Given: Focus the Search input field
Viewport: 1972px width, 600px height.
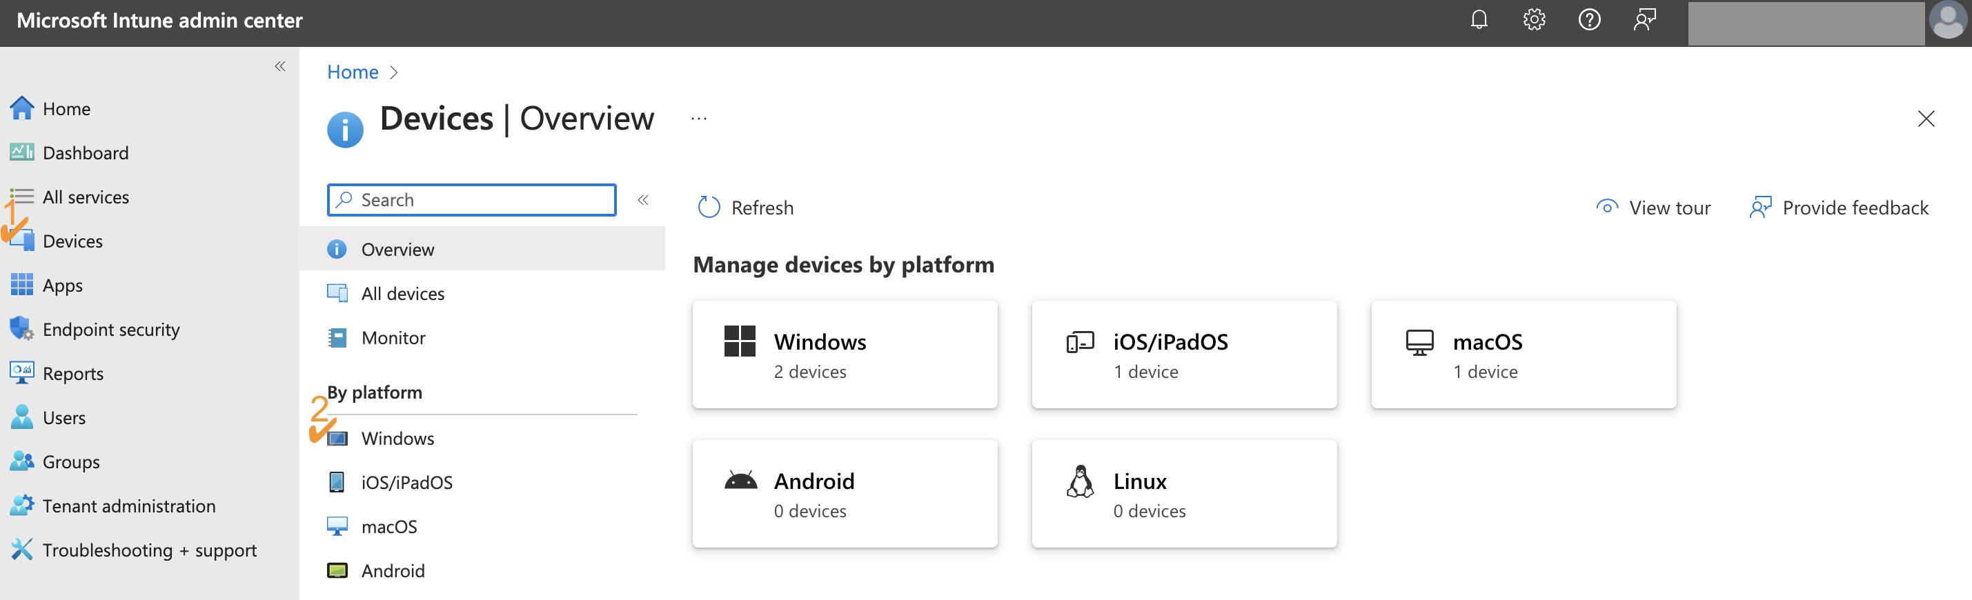Looking at the screenshot, I should (x=471, y=200).
